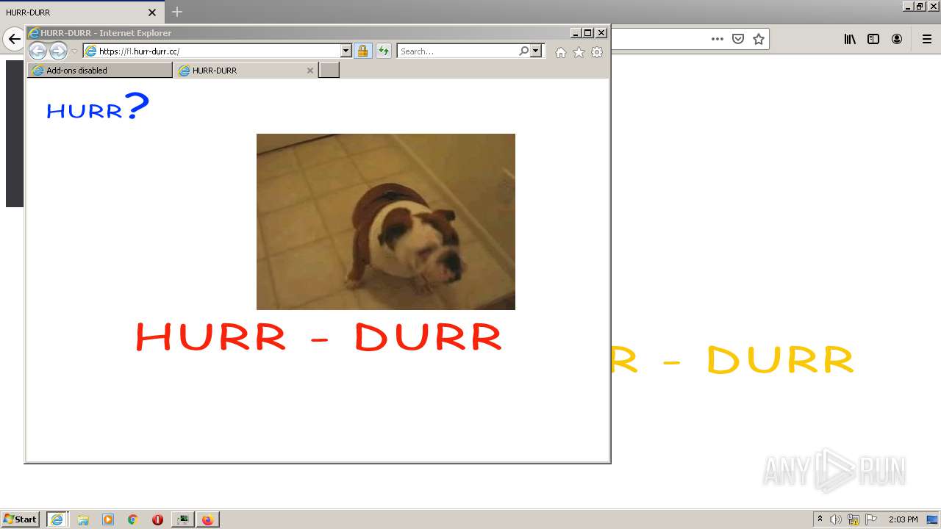
Task: Expand the address bar autocomplete dropdown
Action: pos(346,51)
